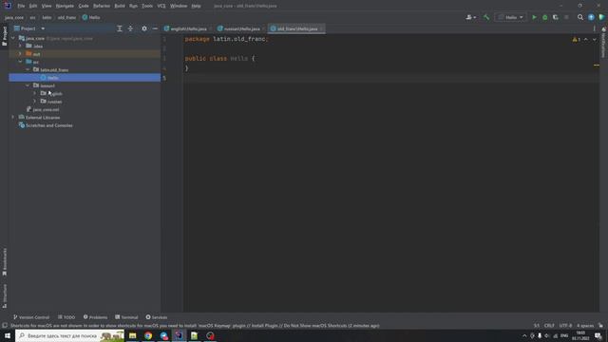Open the Services tool window
This screenshot has height=342, width=608.
click(x=157, y=317)
